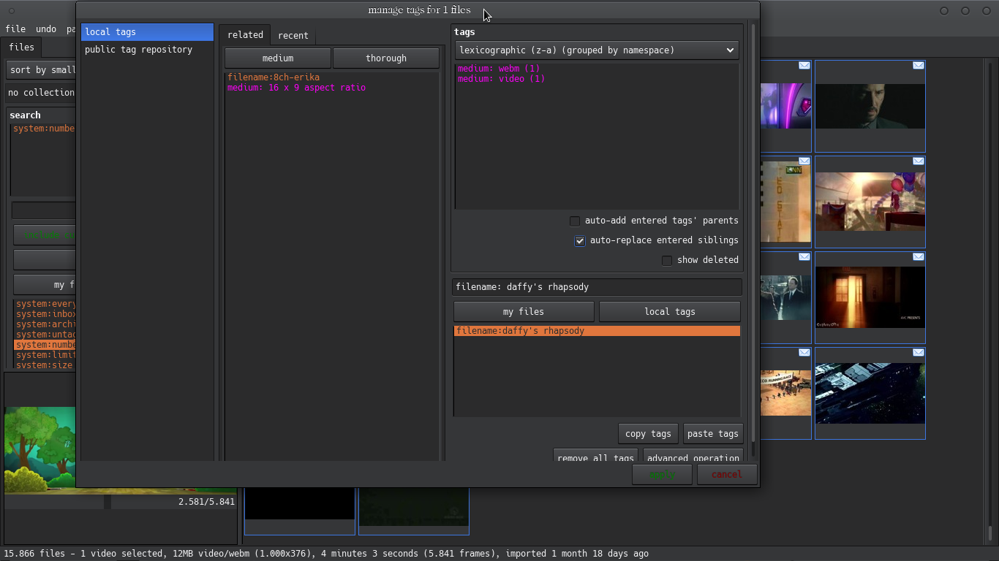
Task: Open the undo menu in the main window
Action: [x=46, y=29]
